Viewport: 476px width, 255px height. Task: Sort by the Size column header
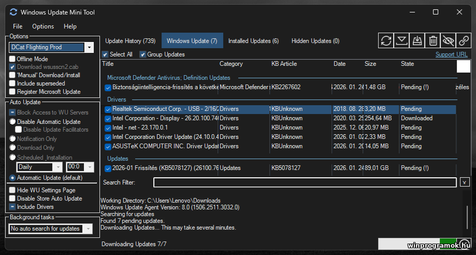370,64
